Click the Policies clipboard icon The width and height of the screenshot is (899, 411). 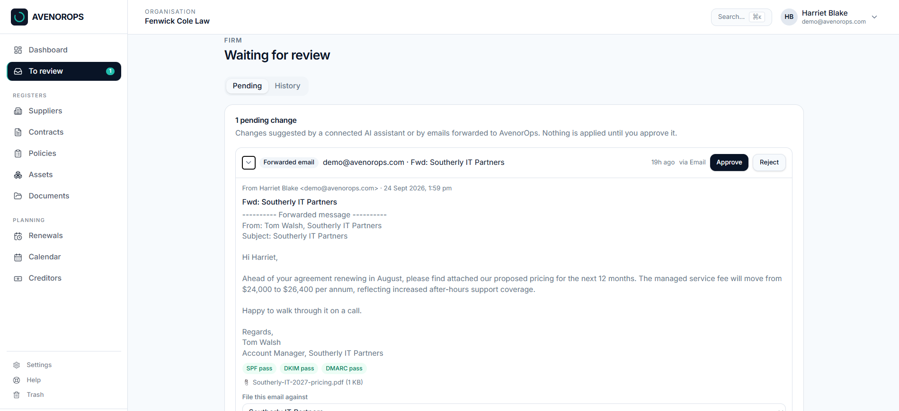pos(18,154)
